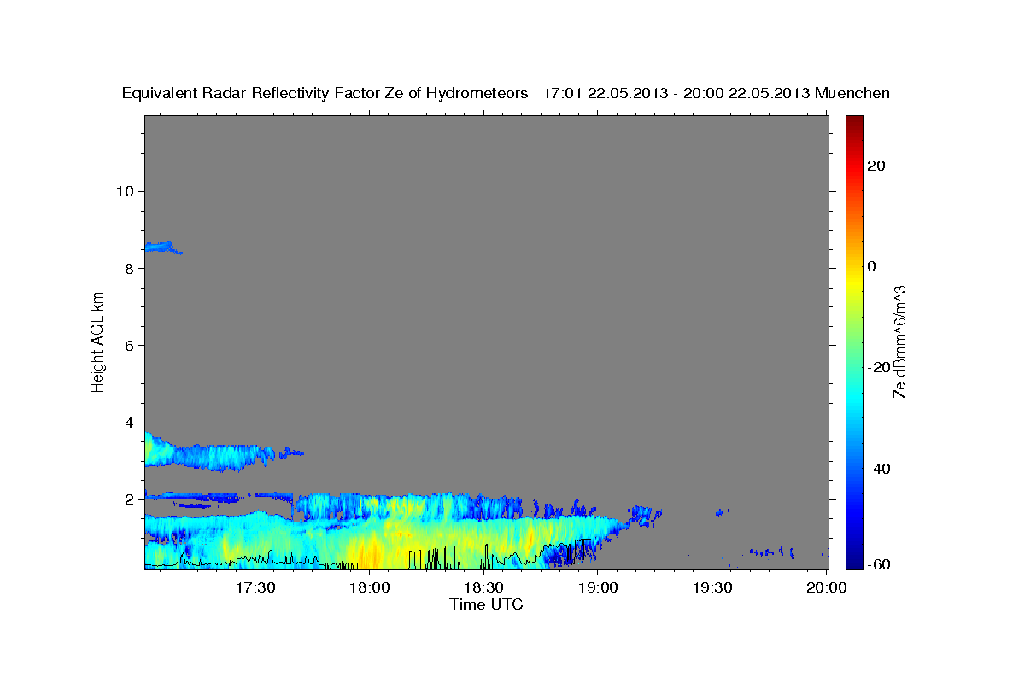
Task: Click the colorbar value label -20
Action: tap(878, 367)
